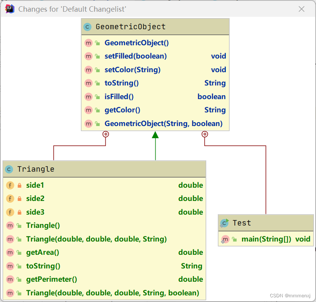Click the runnable class icon beside Test
316x302 pixels.
224,223
